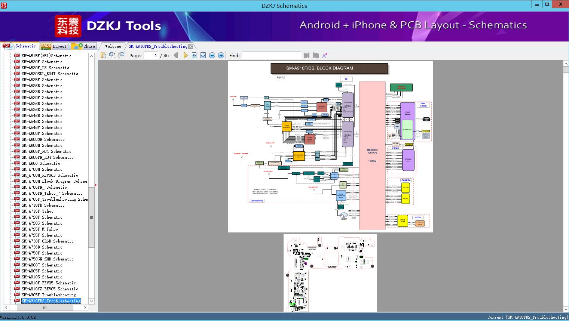Click the PDF icon beside SM-A600F Schematic
The height and width of the screenshot is (321, 569).
point(17,133)
